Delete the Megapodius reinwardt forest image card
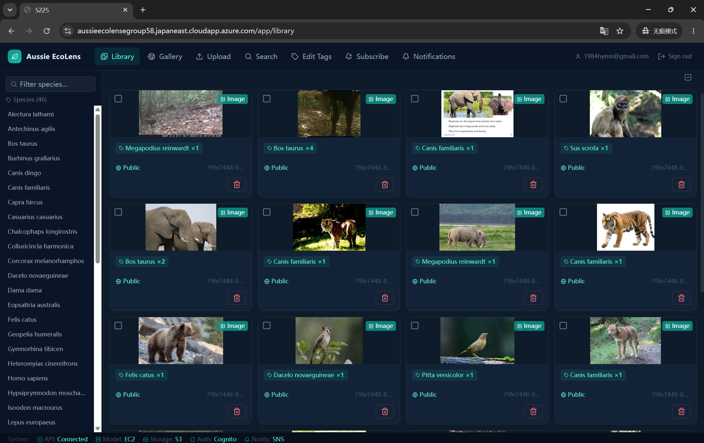 click(x=237, y=185)
